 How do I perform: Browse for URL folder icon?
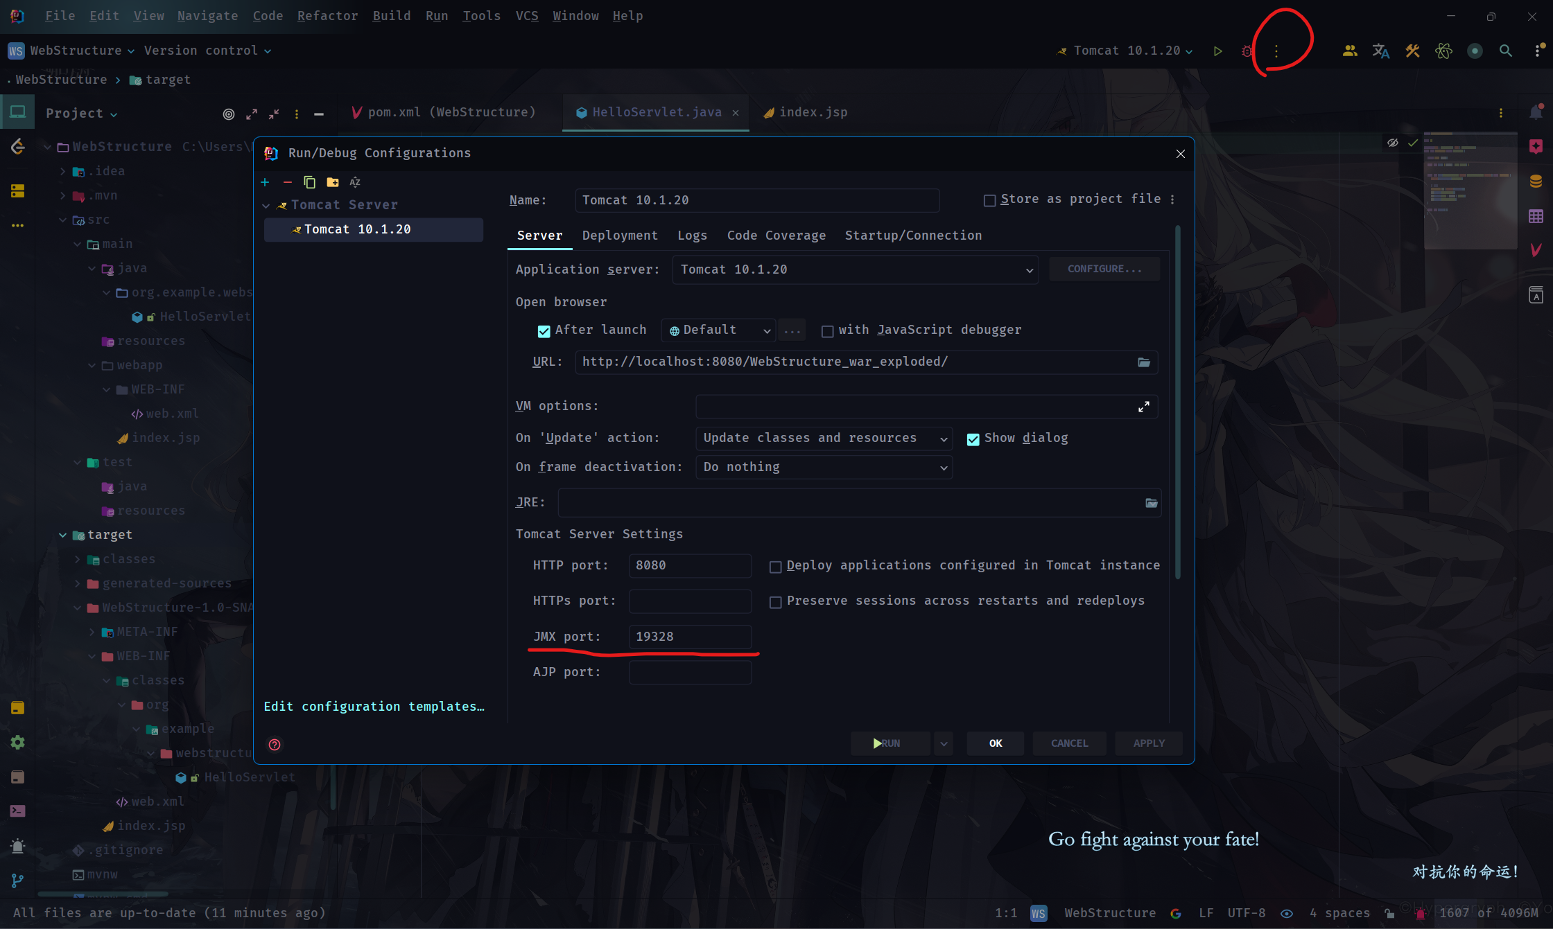1144,362
